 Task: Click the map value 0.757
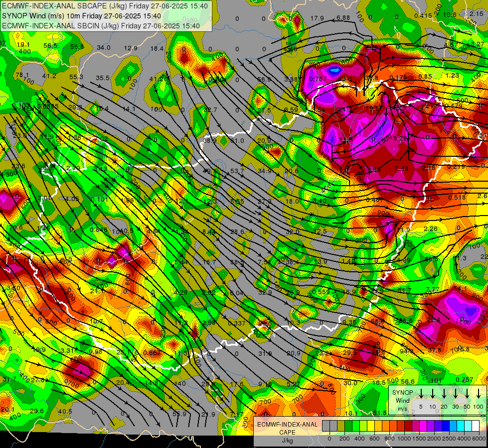[465, 380]
